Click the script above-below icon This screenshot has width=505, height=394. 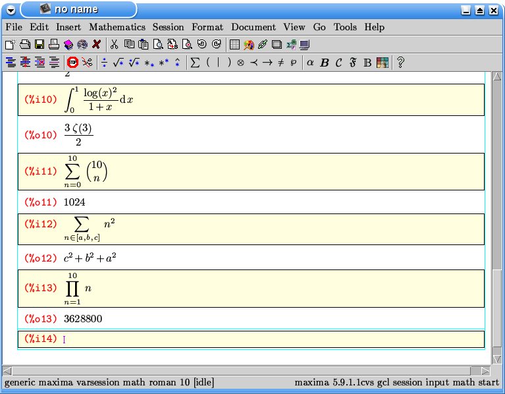point(178,62)
